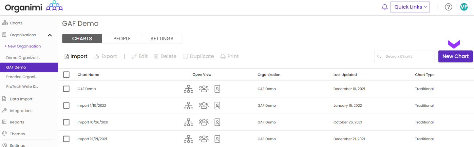Screen dimensions: 474x147
Task: Open the VP user avatar menu
Action: (464, 7)
